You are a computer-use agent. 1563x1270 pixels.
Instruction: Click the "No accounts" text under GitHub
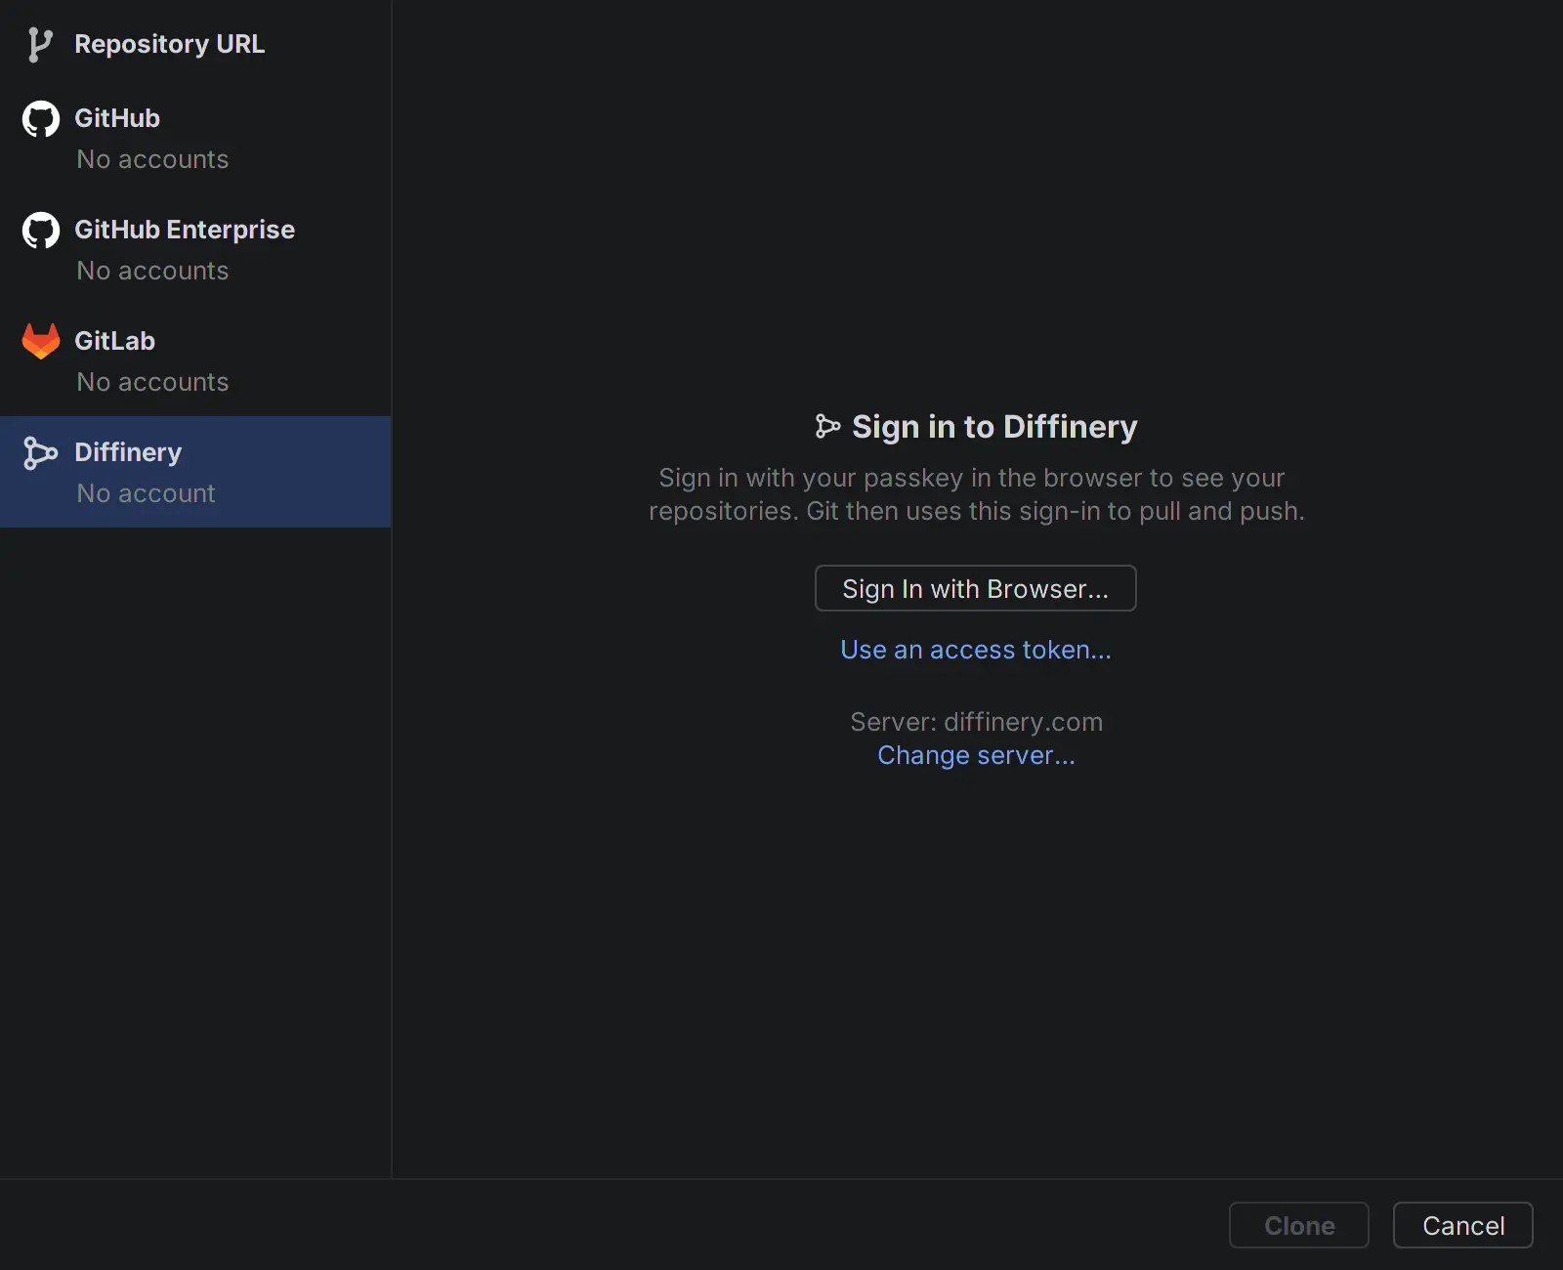pyautogui.click(x=152, y=159)
